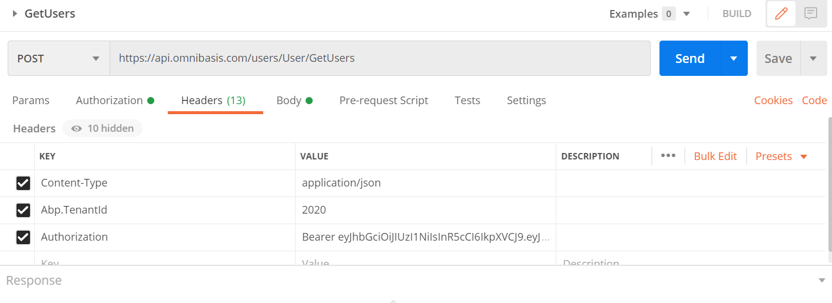
Task: Open the POST method dropdown
Action: point(59,58)
